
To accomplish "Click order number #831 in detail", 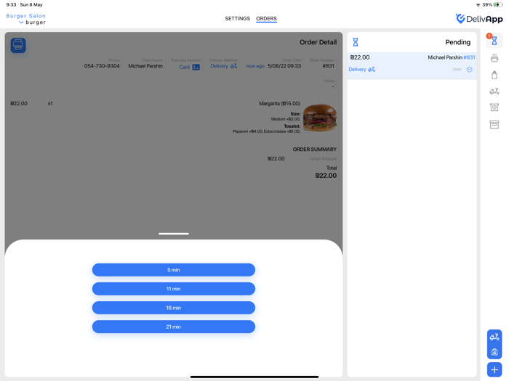I will (x=328, y=66).
